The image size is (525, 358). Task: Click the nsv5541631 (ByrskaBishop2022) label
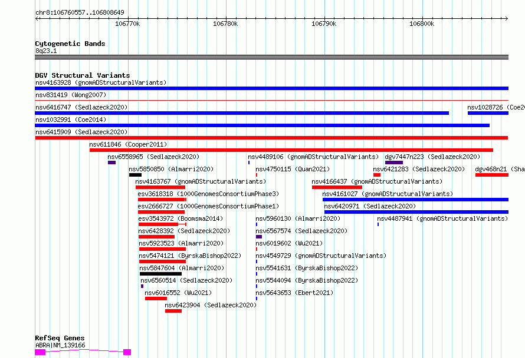307,268
